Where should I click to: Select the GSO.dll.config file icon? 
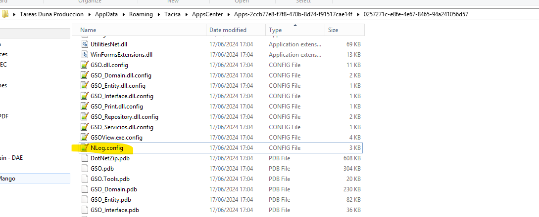(x=85, y=65)
